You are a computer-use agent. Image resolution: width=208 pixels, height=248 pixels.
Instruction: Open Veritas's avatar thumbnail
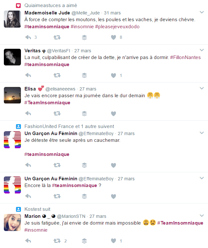[12, 57]
